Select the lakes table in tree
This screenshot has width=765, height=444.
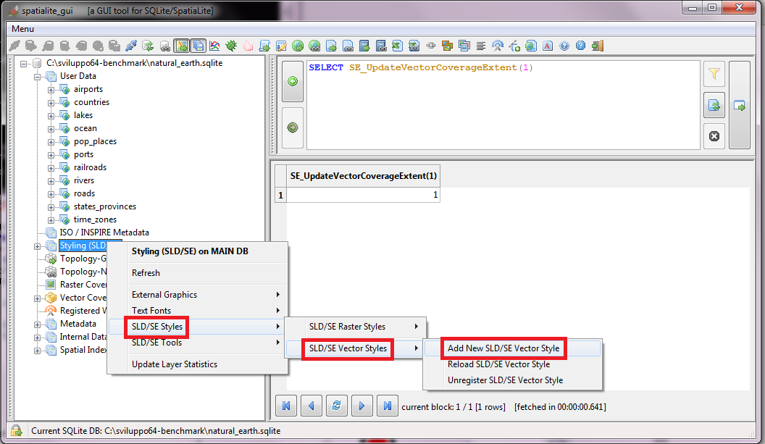[x=83, y=115]
